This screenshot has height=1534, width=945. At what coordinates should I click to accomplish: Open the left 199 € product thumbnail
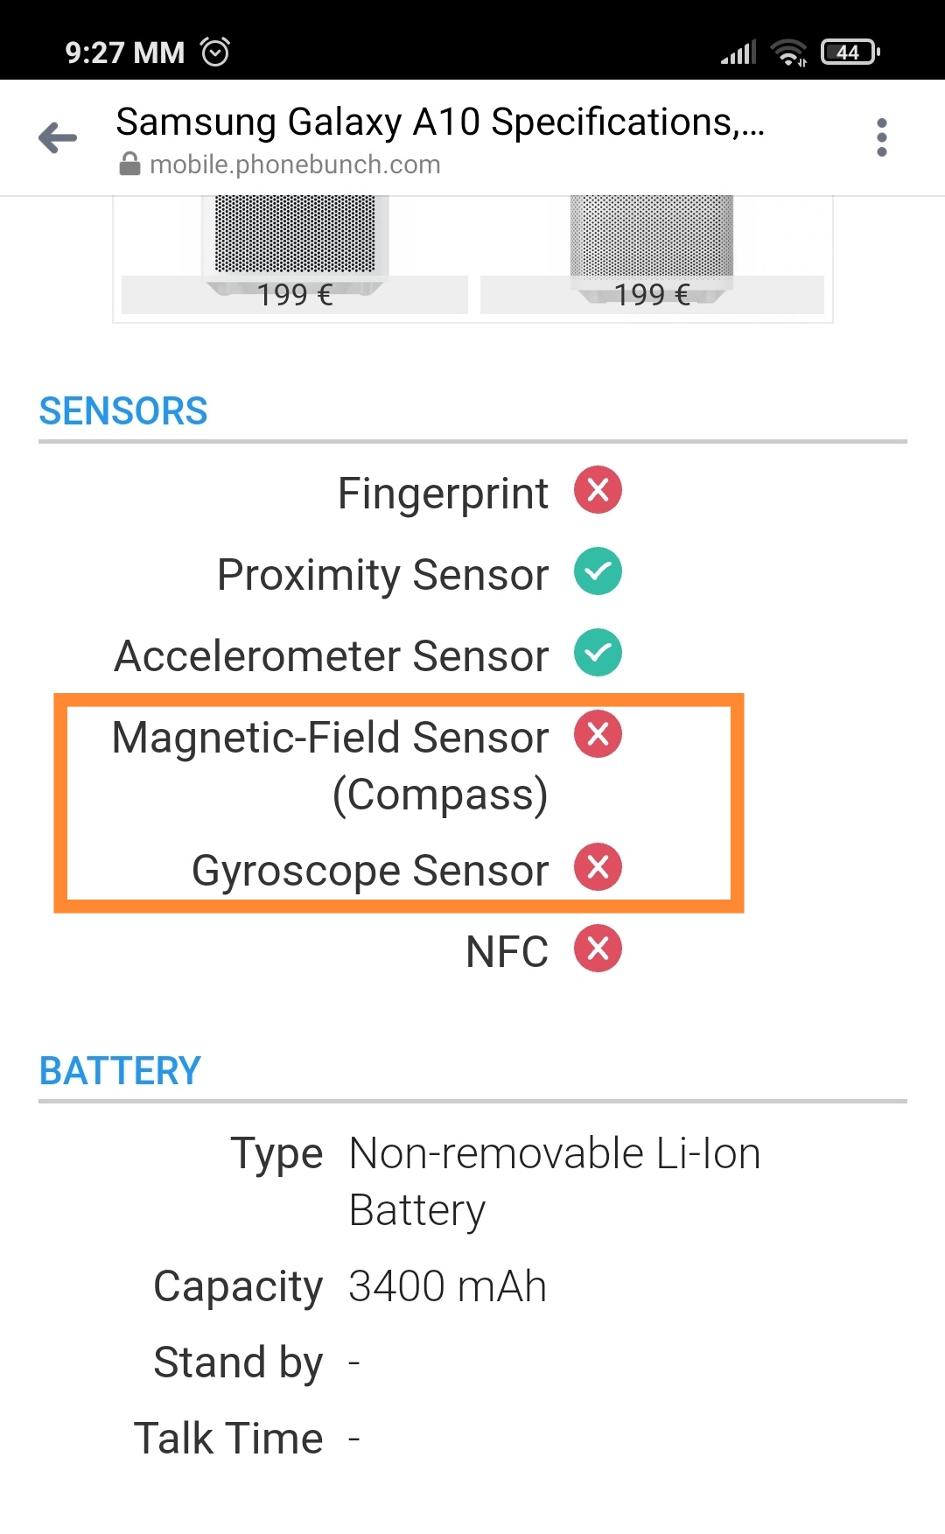click(295, 255)
